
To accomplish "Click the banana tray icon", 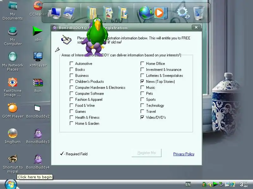I will (x=210, y=184).
